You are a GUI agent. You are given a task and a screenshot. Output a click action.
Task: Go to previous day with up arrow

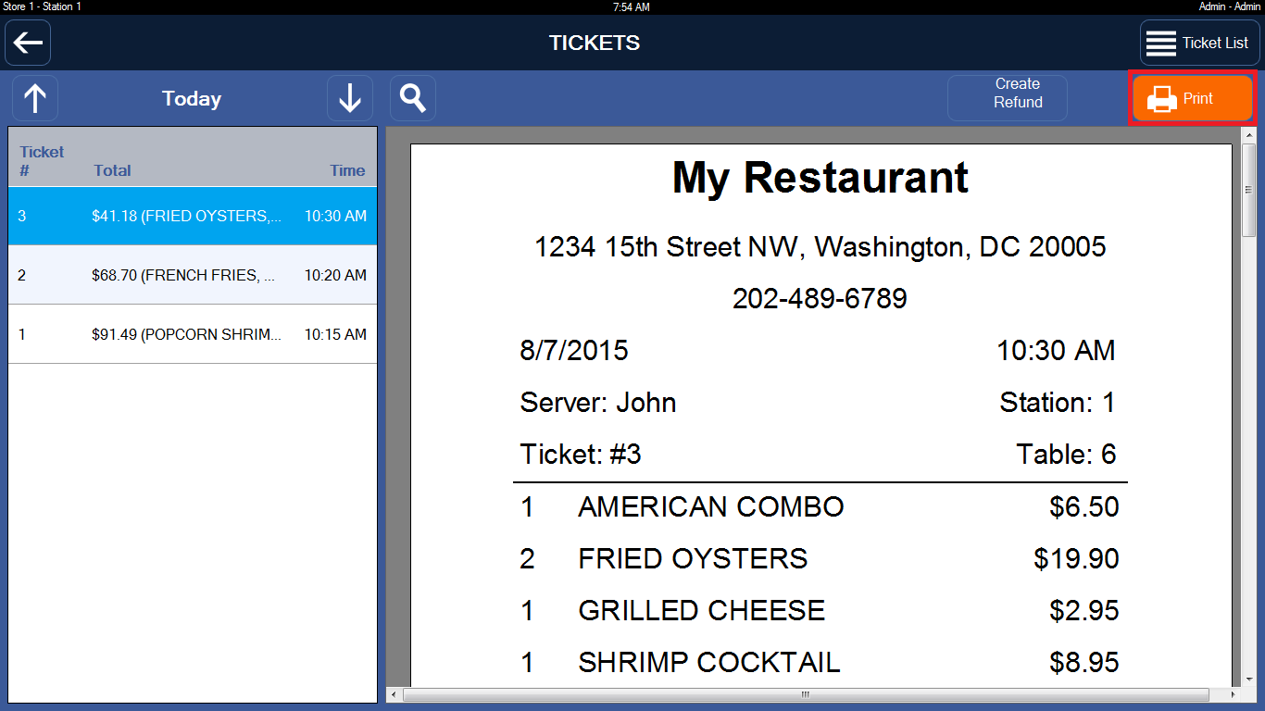(35, 98)
